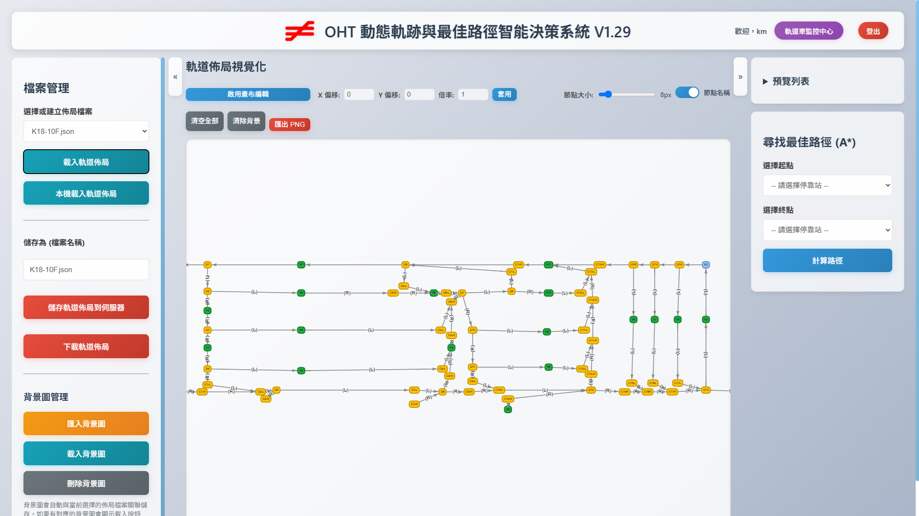Open the 選擇終點 end station dropdown
The width and height of the screenshot is (919, 516).
pos(827,230)
